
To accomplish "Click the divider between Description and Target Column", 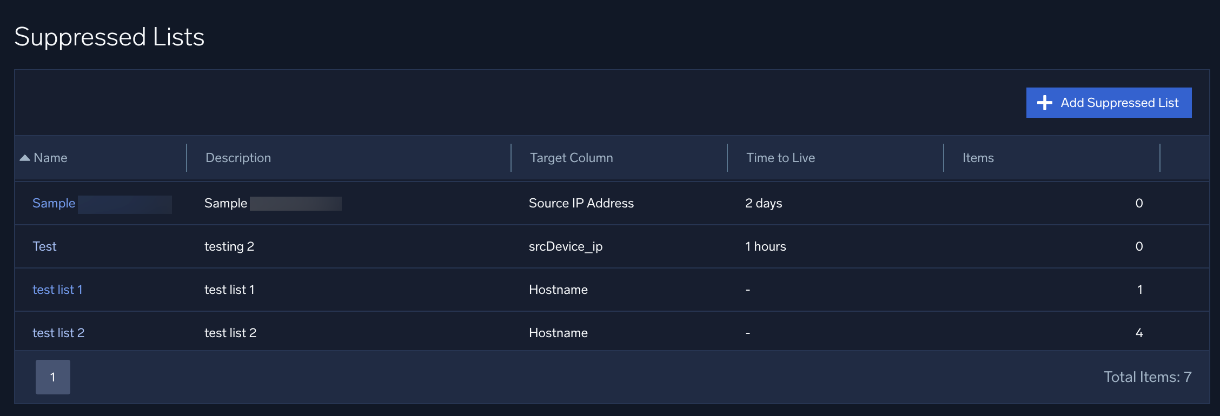I will pos(511,158).
